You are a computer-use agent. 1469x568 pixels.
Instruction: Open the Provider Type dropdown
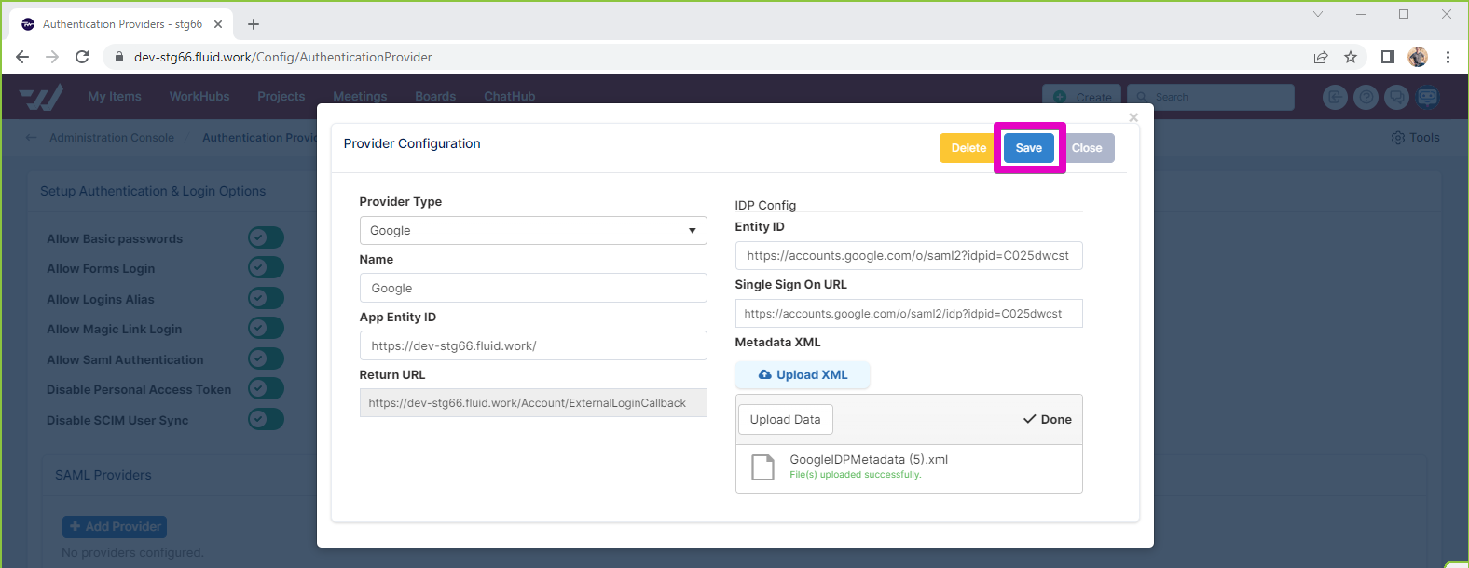click(x=532, y=231)
